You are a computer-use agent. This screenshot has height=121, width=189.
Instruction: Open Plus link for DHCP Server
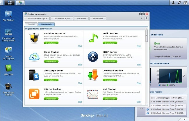139,65
